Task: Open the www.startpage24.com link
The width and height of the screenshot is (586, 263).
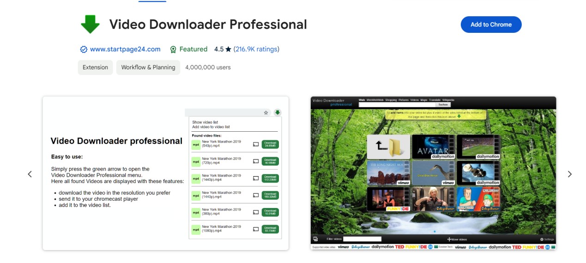Action: [125, 49]
